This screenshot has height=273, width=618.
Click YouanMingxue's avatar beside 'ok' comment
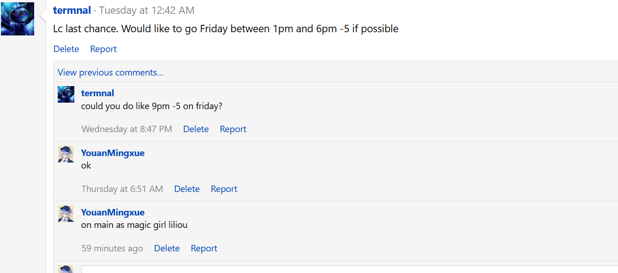[66, 154]
